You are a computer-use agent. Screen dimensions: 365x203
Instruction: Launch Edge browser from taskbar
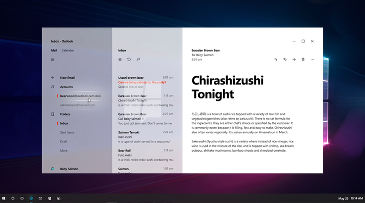50,198
